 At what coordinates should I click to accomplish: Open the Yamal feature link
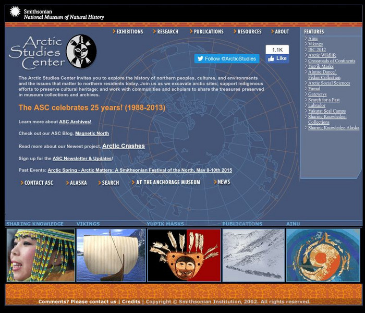coord(314,89)
